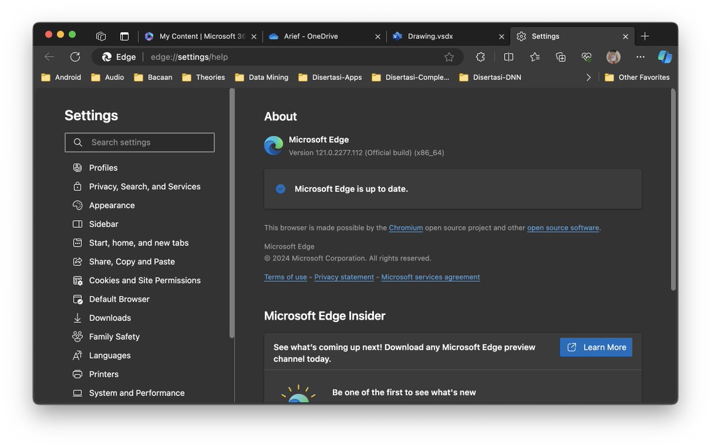The width and height of the screenshot is (711, 448).
Task: Open the Collections icon
Action: click(561, 57)
